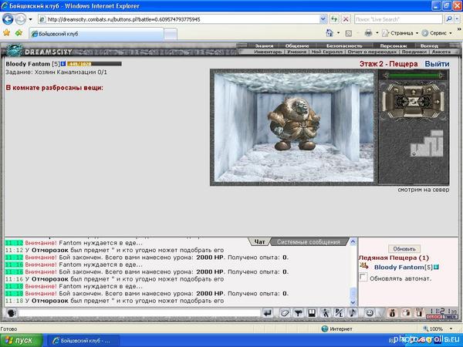Click the dungeon navigation compass control

coord(414,100)
